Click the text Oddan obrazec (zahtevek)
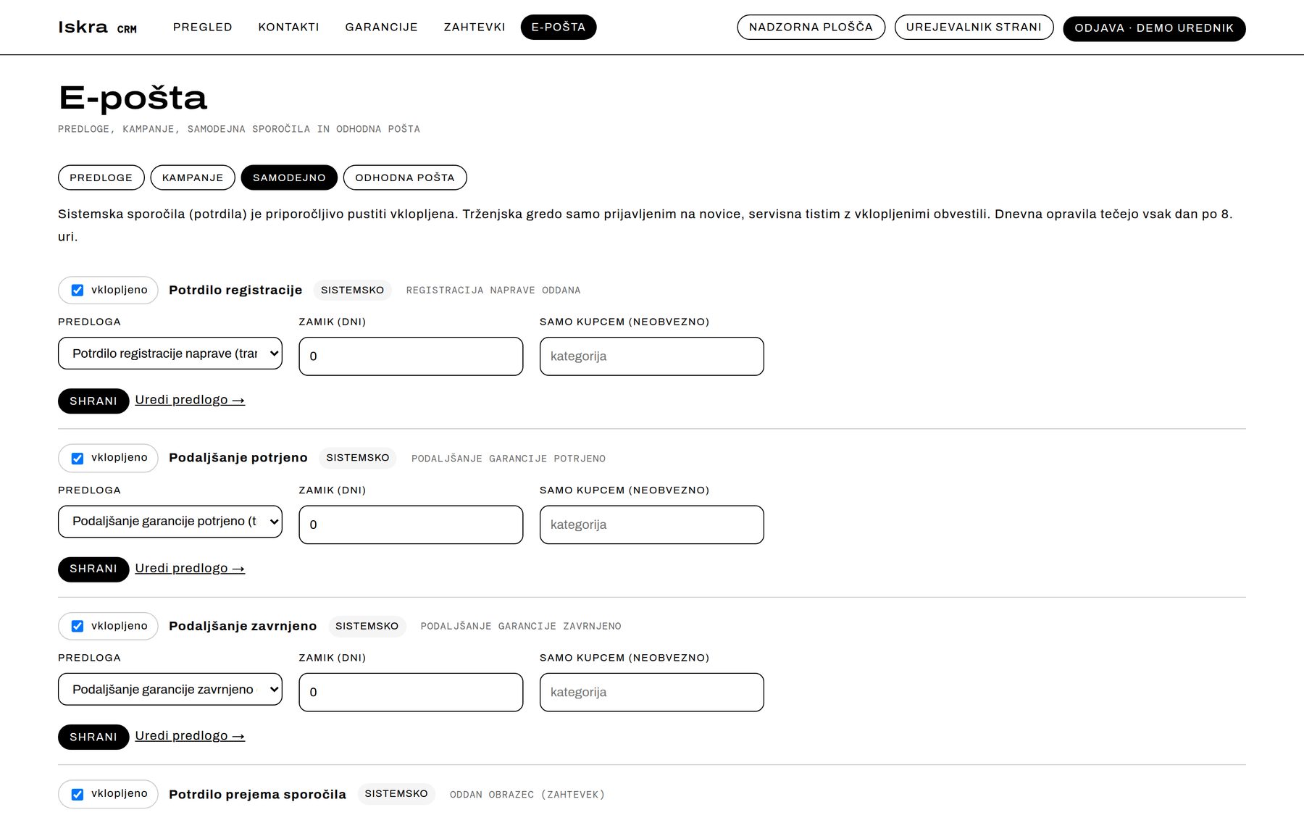The width and height of the screenshot is (1304, 815). point(527,795)
